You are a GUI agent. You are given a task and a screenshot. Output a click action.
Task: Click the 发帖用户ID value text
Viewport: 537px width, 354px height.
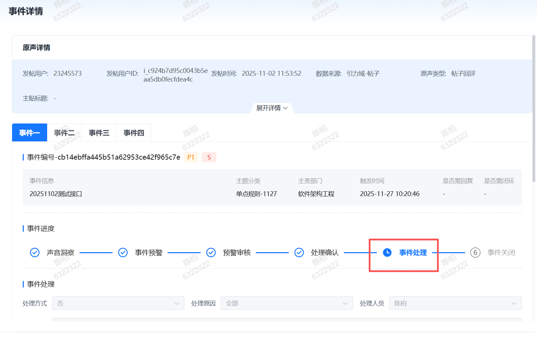coord(175,75)
